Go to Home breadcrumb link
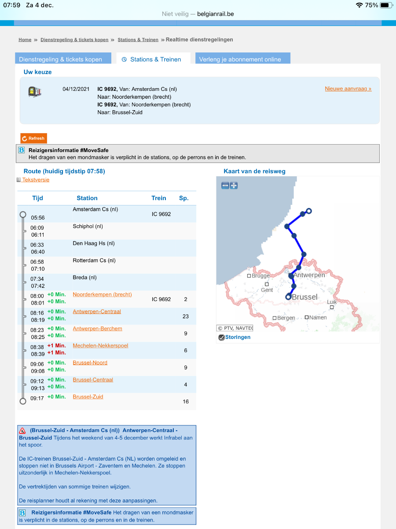The height and width of the screenshot is (529, 396). 25,40
